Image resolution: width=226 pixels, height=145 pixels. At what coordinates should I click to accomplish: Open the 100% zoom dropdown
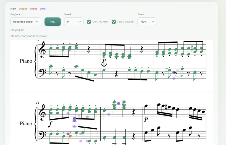[147, 22]
